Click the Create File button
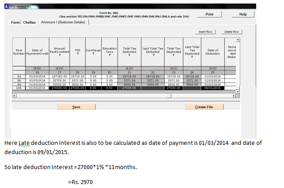Image resolution: width=284 pixels, height=188 pixels. pyautogui.click(x=204, y=107)
